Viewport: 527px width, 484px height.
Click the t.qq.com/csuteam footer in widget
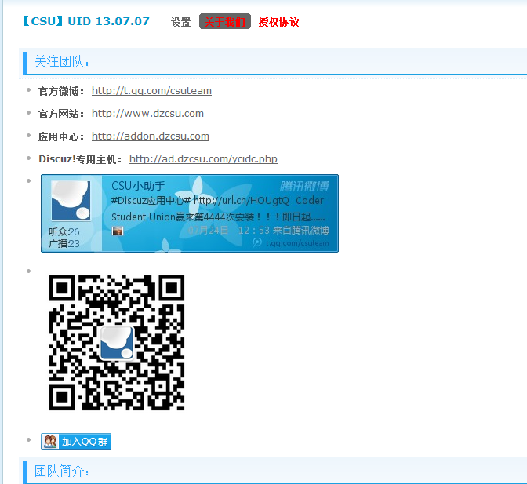(291, 242)
